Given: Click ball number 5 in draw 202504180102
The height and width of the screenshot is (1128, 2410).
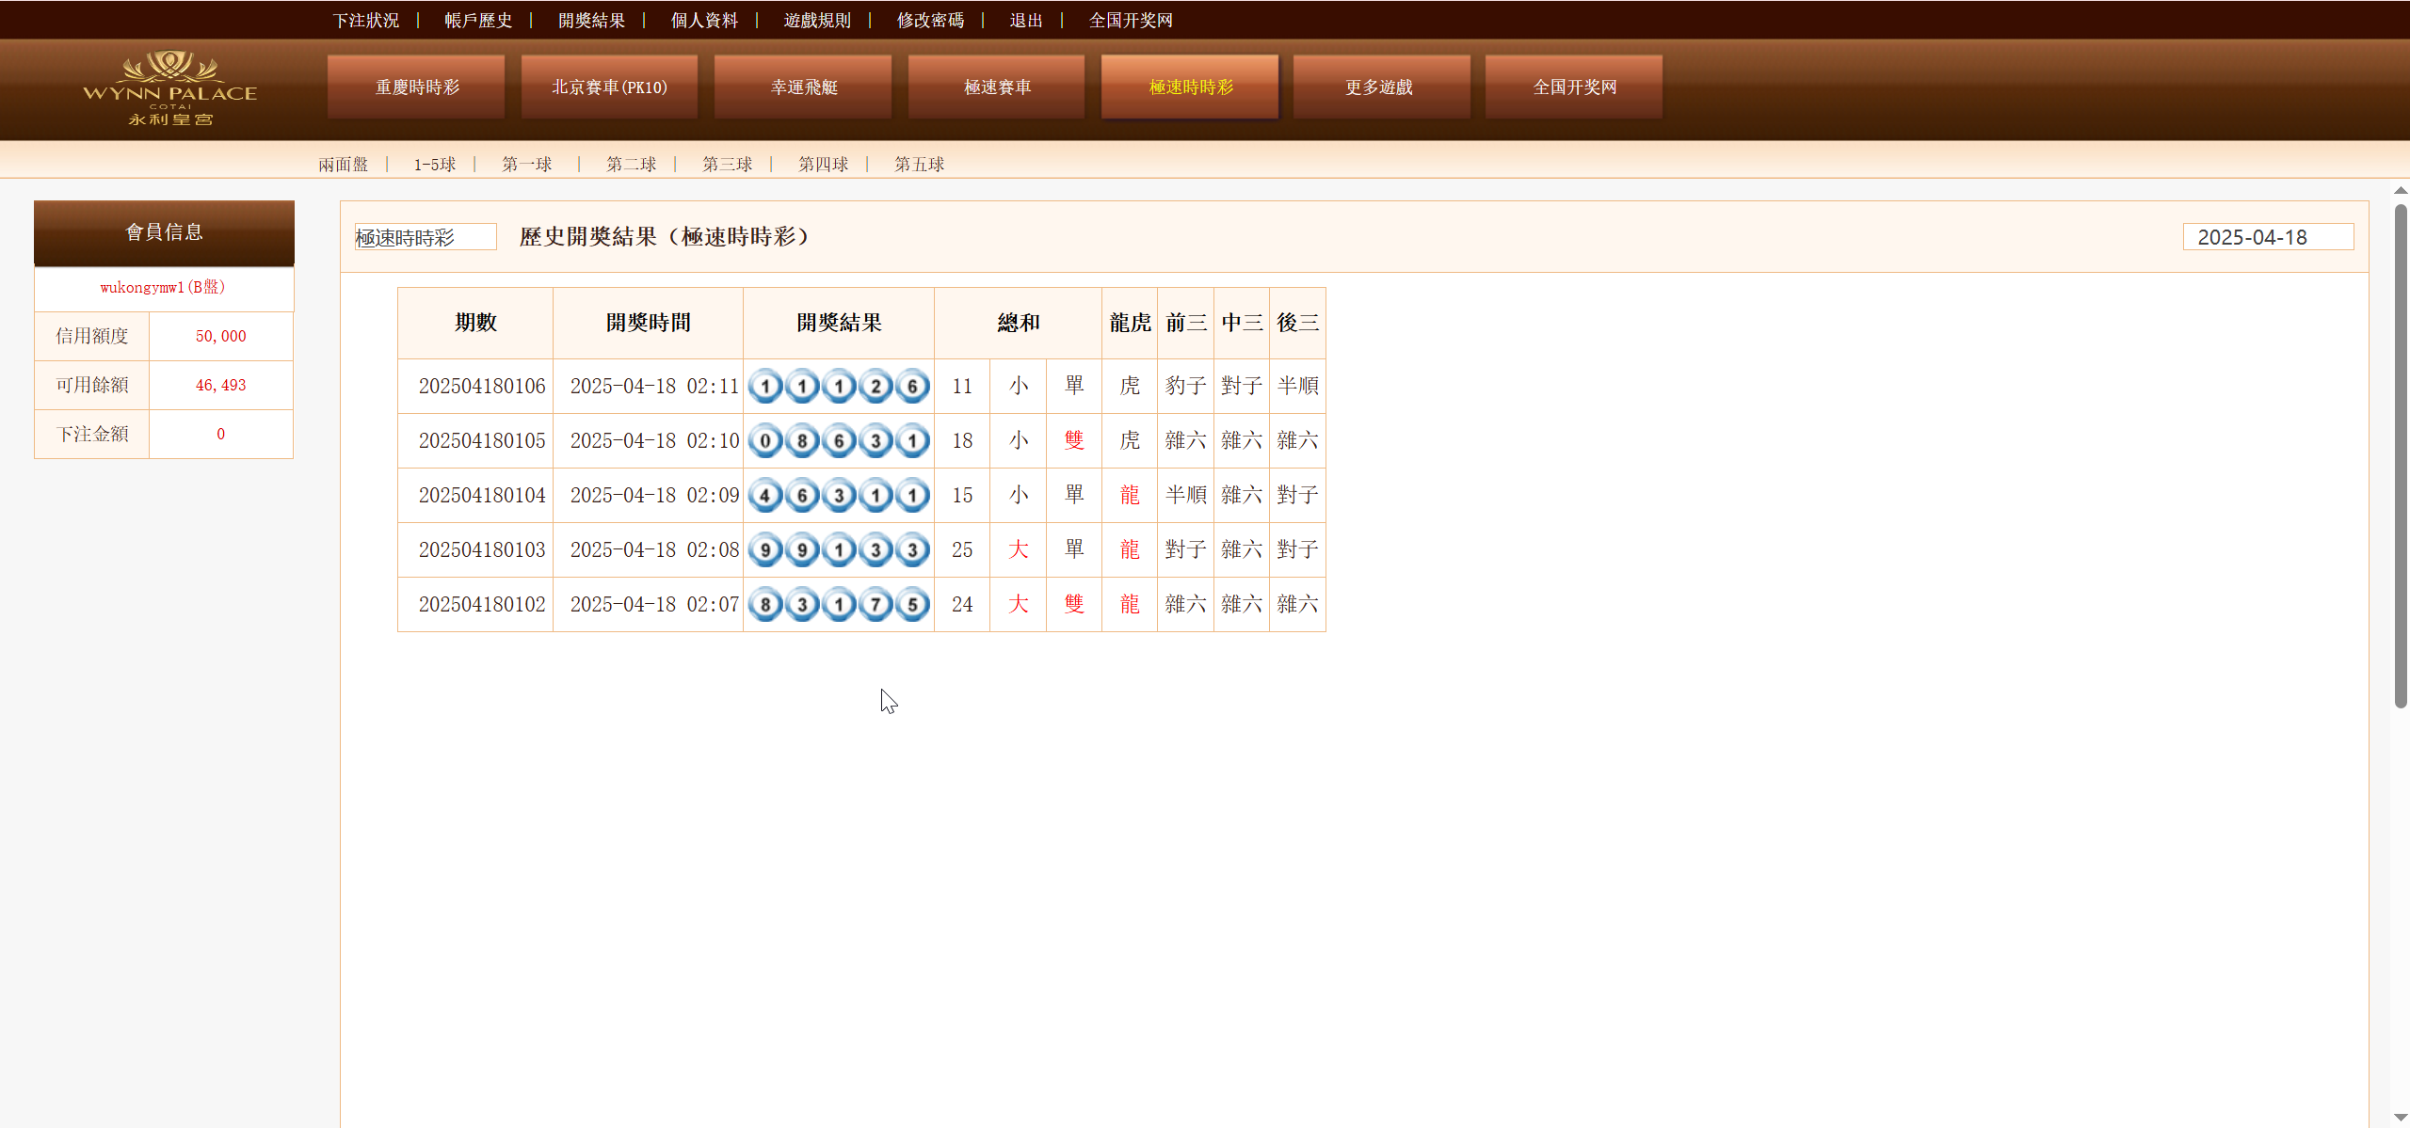Looking at the screenshot, I should tap(911, 605).
